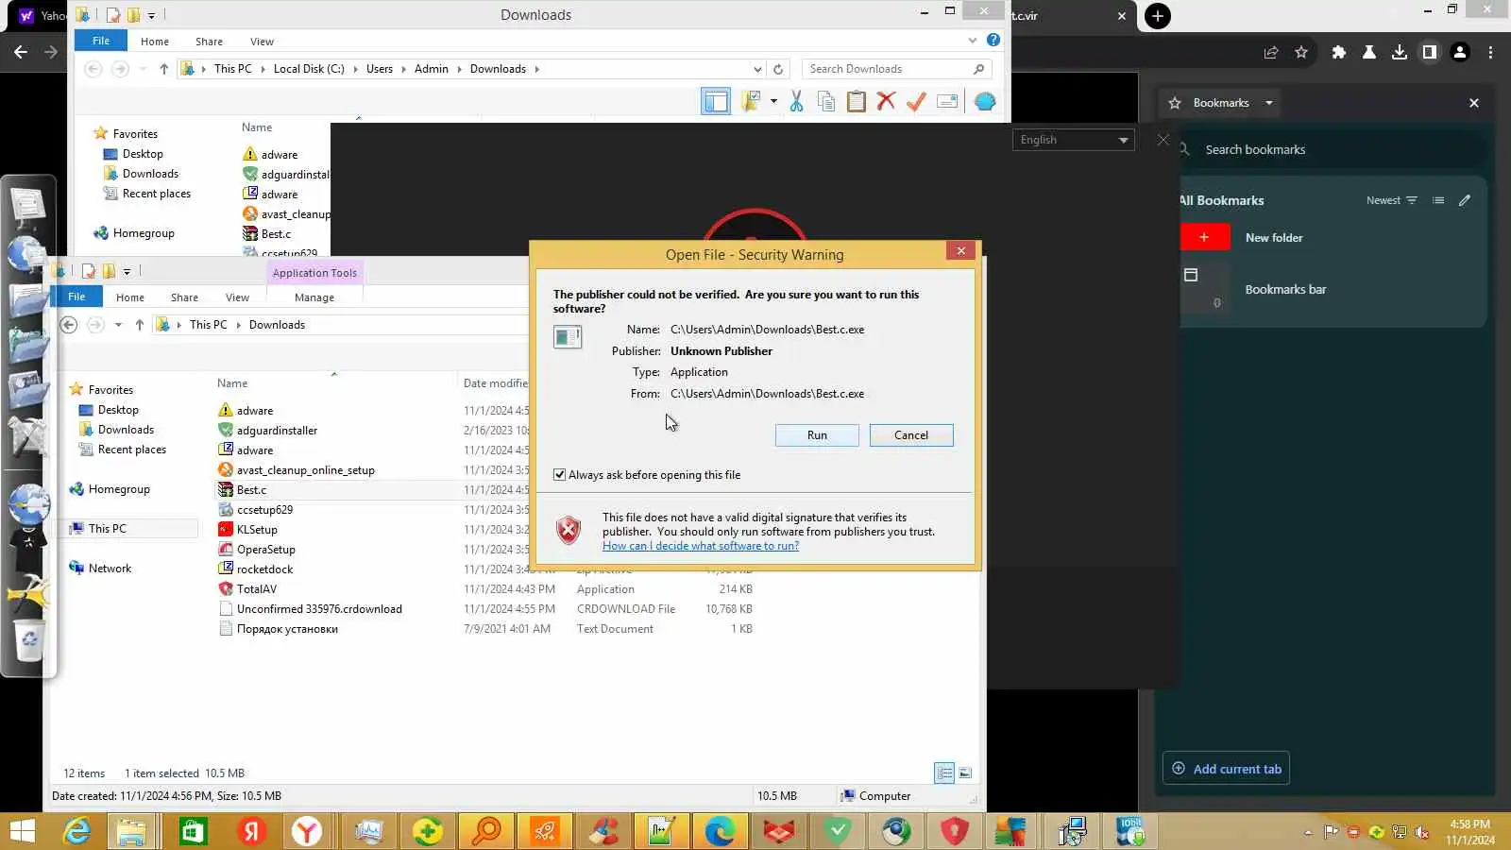The image size is (1511, 850).
Task: Open a new browser tab with plus button
Action: pos(1158,16)
